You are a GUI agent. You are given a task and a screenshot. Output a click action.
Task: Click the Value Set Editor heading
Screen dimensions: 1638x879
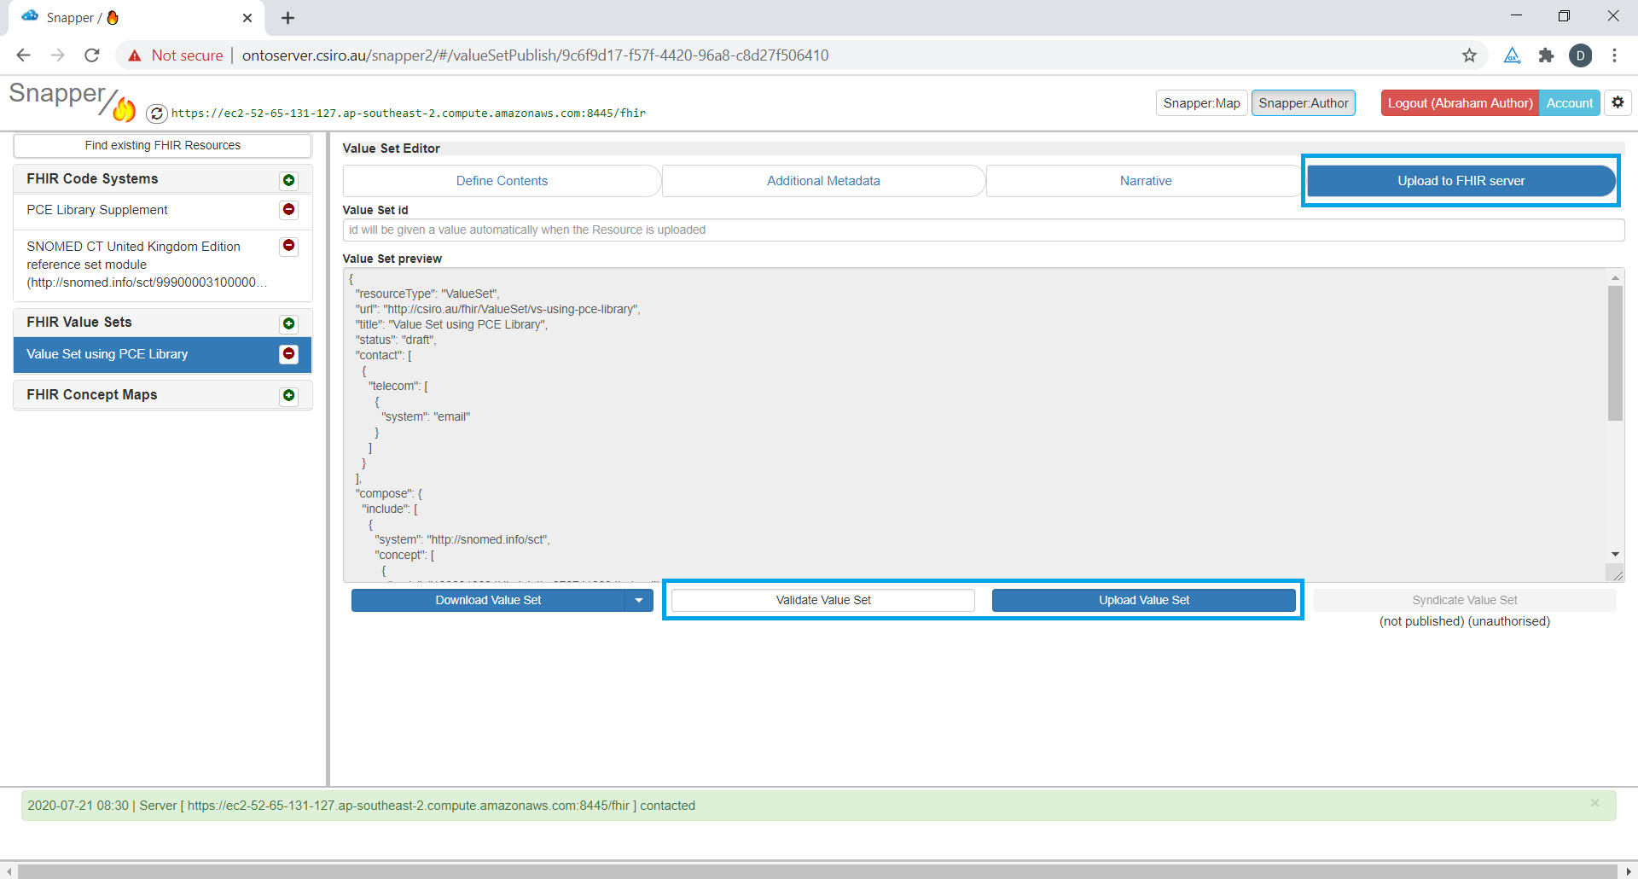391,148
